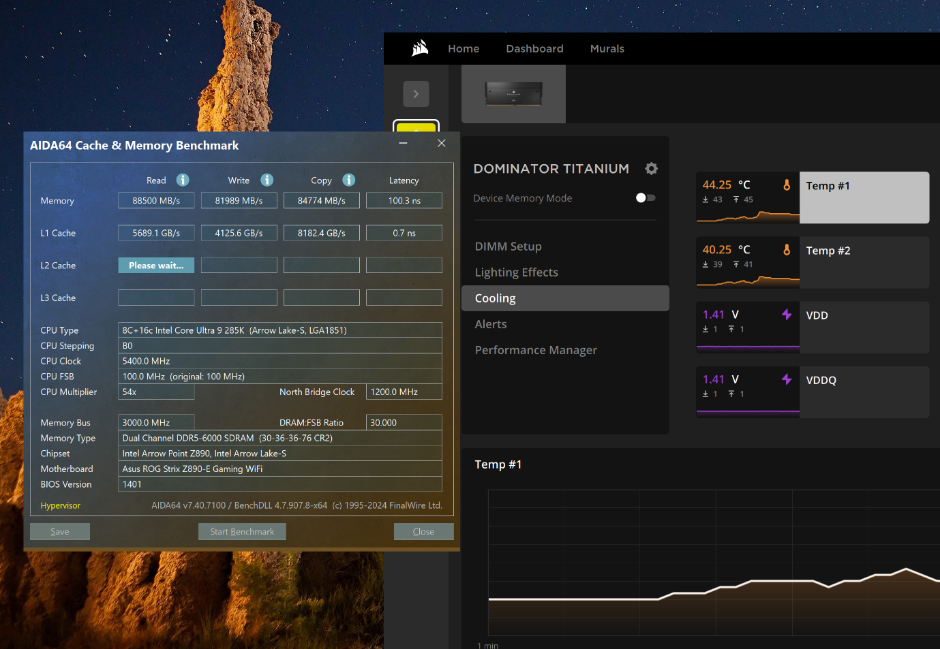
Task: Click Memory Copy value 84774 MB/s
Action: 321,200
